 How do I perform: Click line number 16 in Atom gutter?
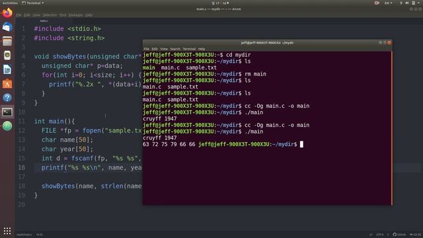coord(22,167)
